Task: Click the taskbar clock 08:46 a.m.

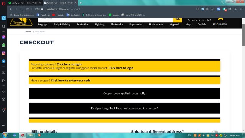Action: (x=235, y=135)
